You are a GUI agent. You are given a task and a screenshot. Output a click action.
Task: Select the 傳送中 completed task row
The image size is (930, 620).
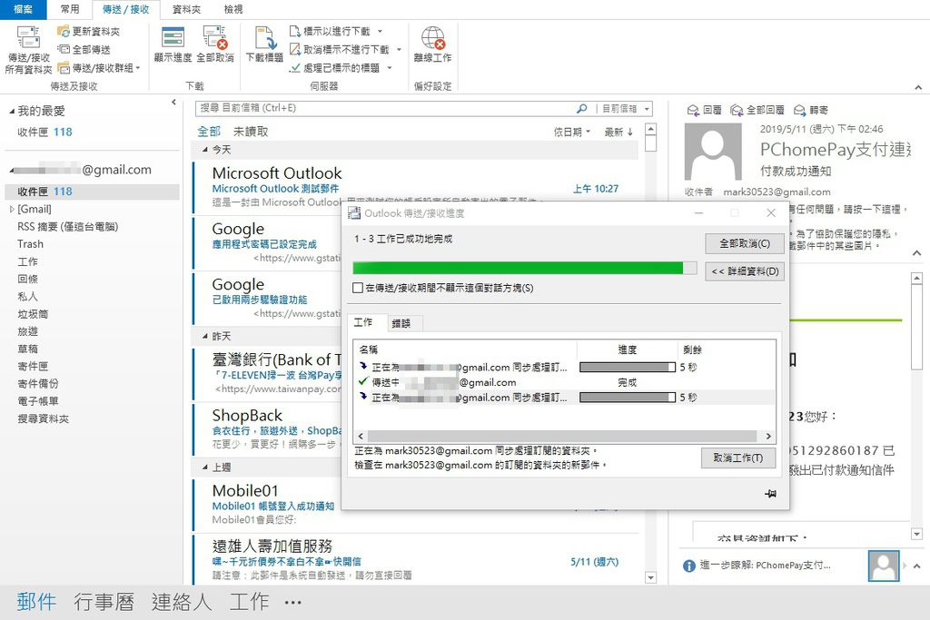[565, 382]
